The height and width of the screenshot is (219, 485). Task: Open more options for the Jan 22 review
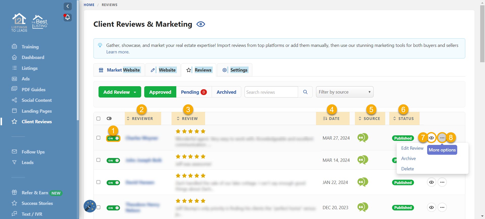[x=442, y=182]
